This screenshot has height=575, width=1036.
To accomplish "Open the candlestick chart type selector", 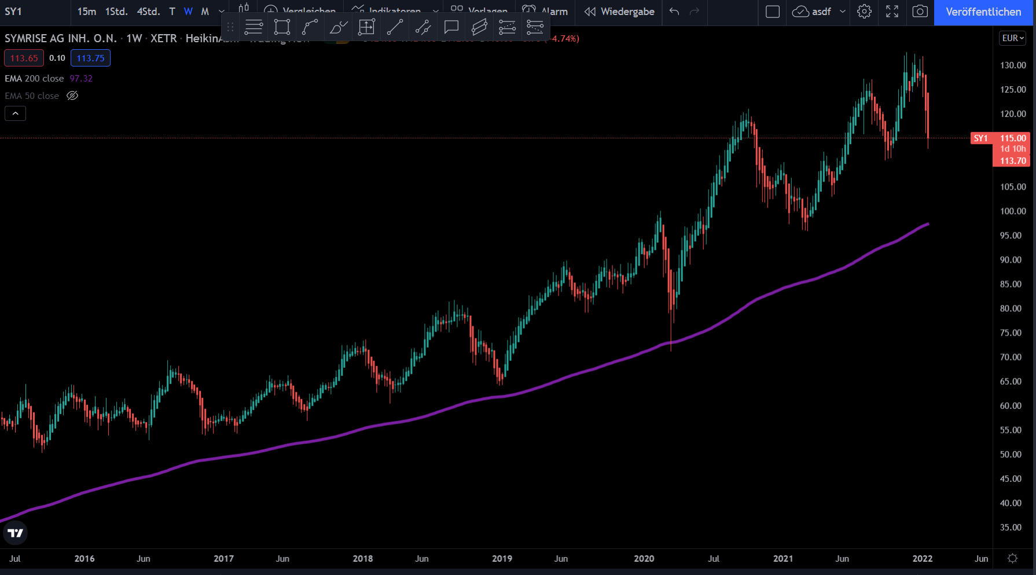I will 244,8.
